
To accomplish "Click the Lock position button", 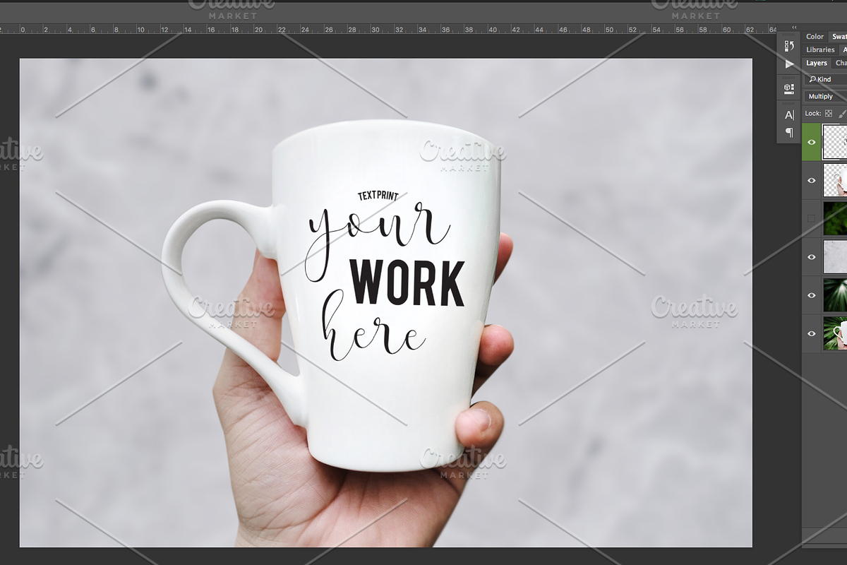I will pos(845,114).
